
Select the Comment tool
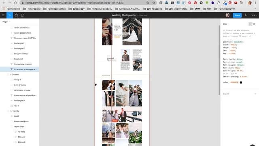[23, 15]
